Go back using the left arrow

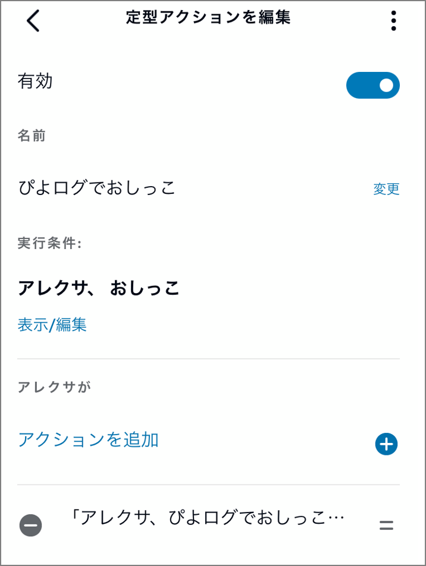point(33,21)
